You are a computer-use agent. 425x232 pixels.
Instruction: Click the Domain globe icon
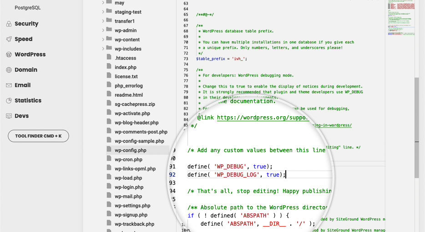pyautogui.click(x=9, y=70)
